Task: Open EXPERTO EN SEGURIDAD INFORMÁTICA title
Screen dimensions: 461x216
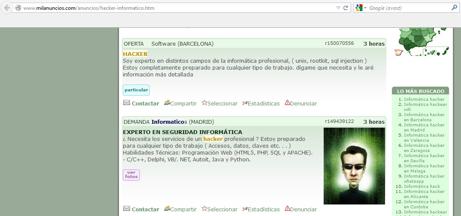Action: click(x=183, y=132)
